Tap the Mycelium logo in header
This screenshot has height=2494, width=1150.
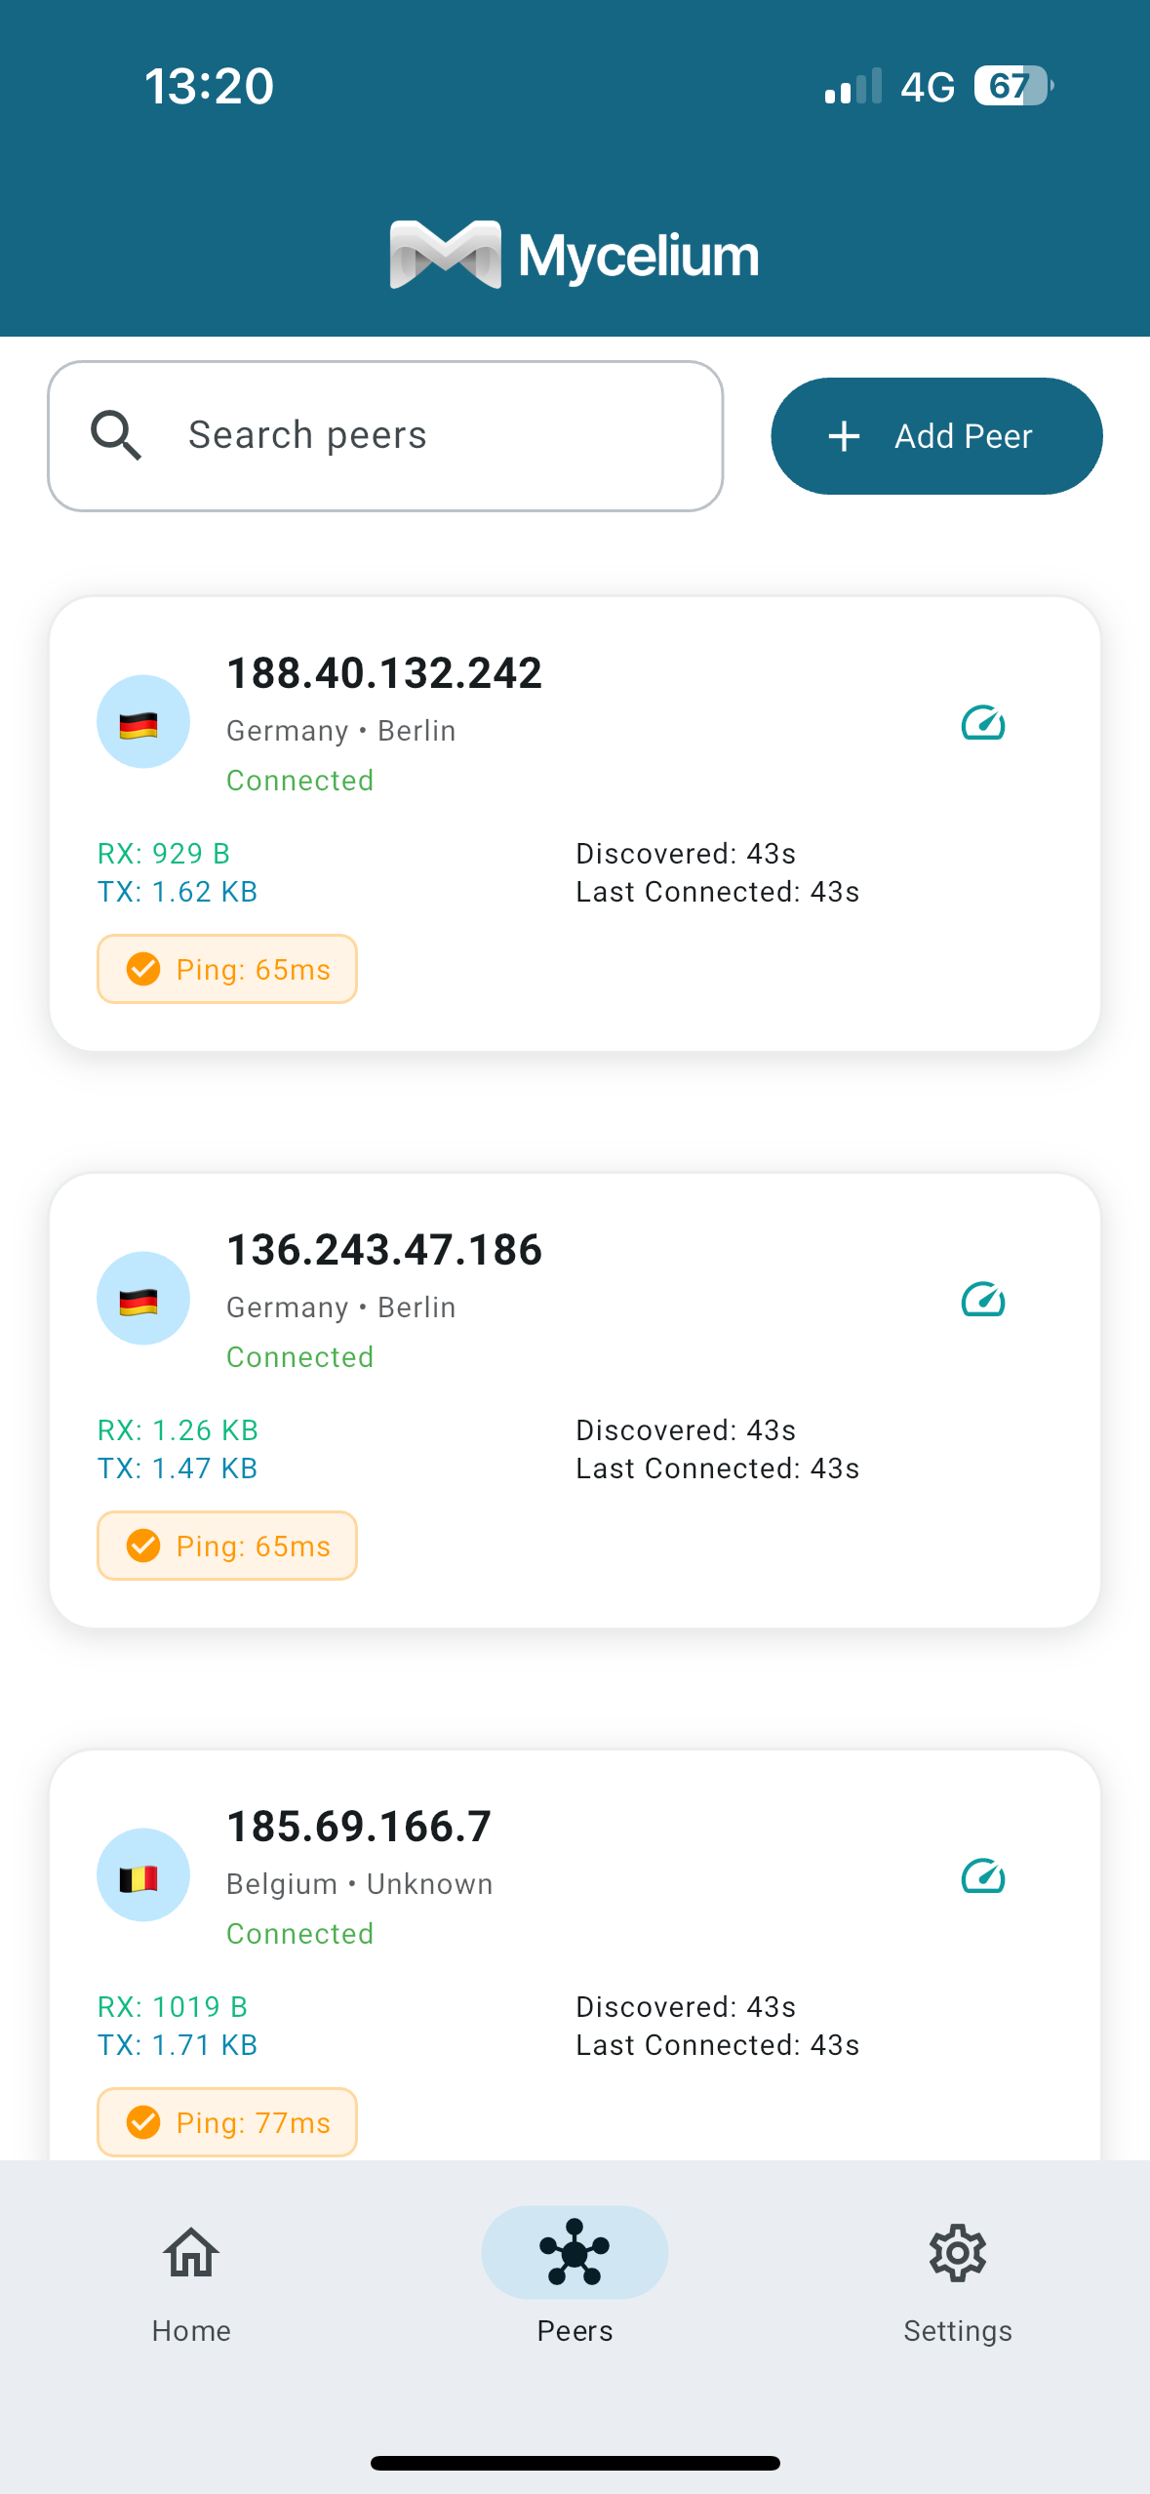[x=575, y=256]
